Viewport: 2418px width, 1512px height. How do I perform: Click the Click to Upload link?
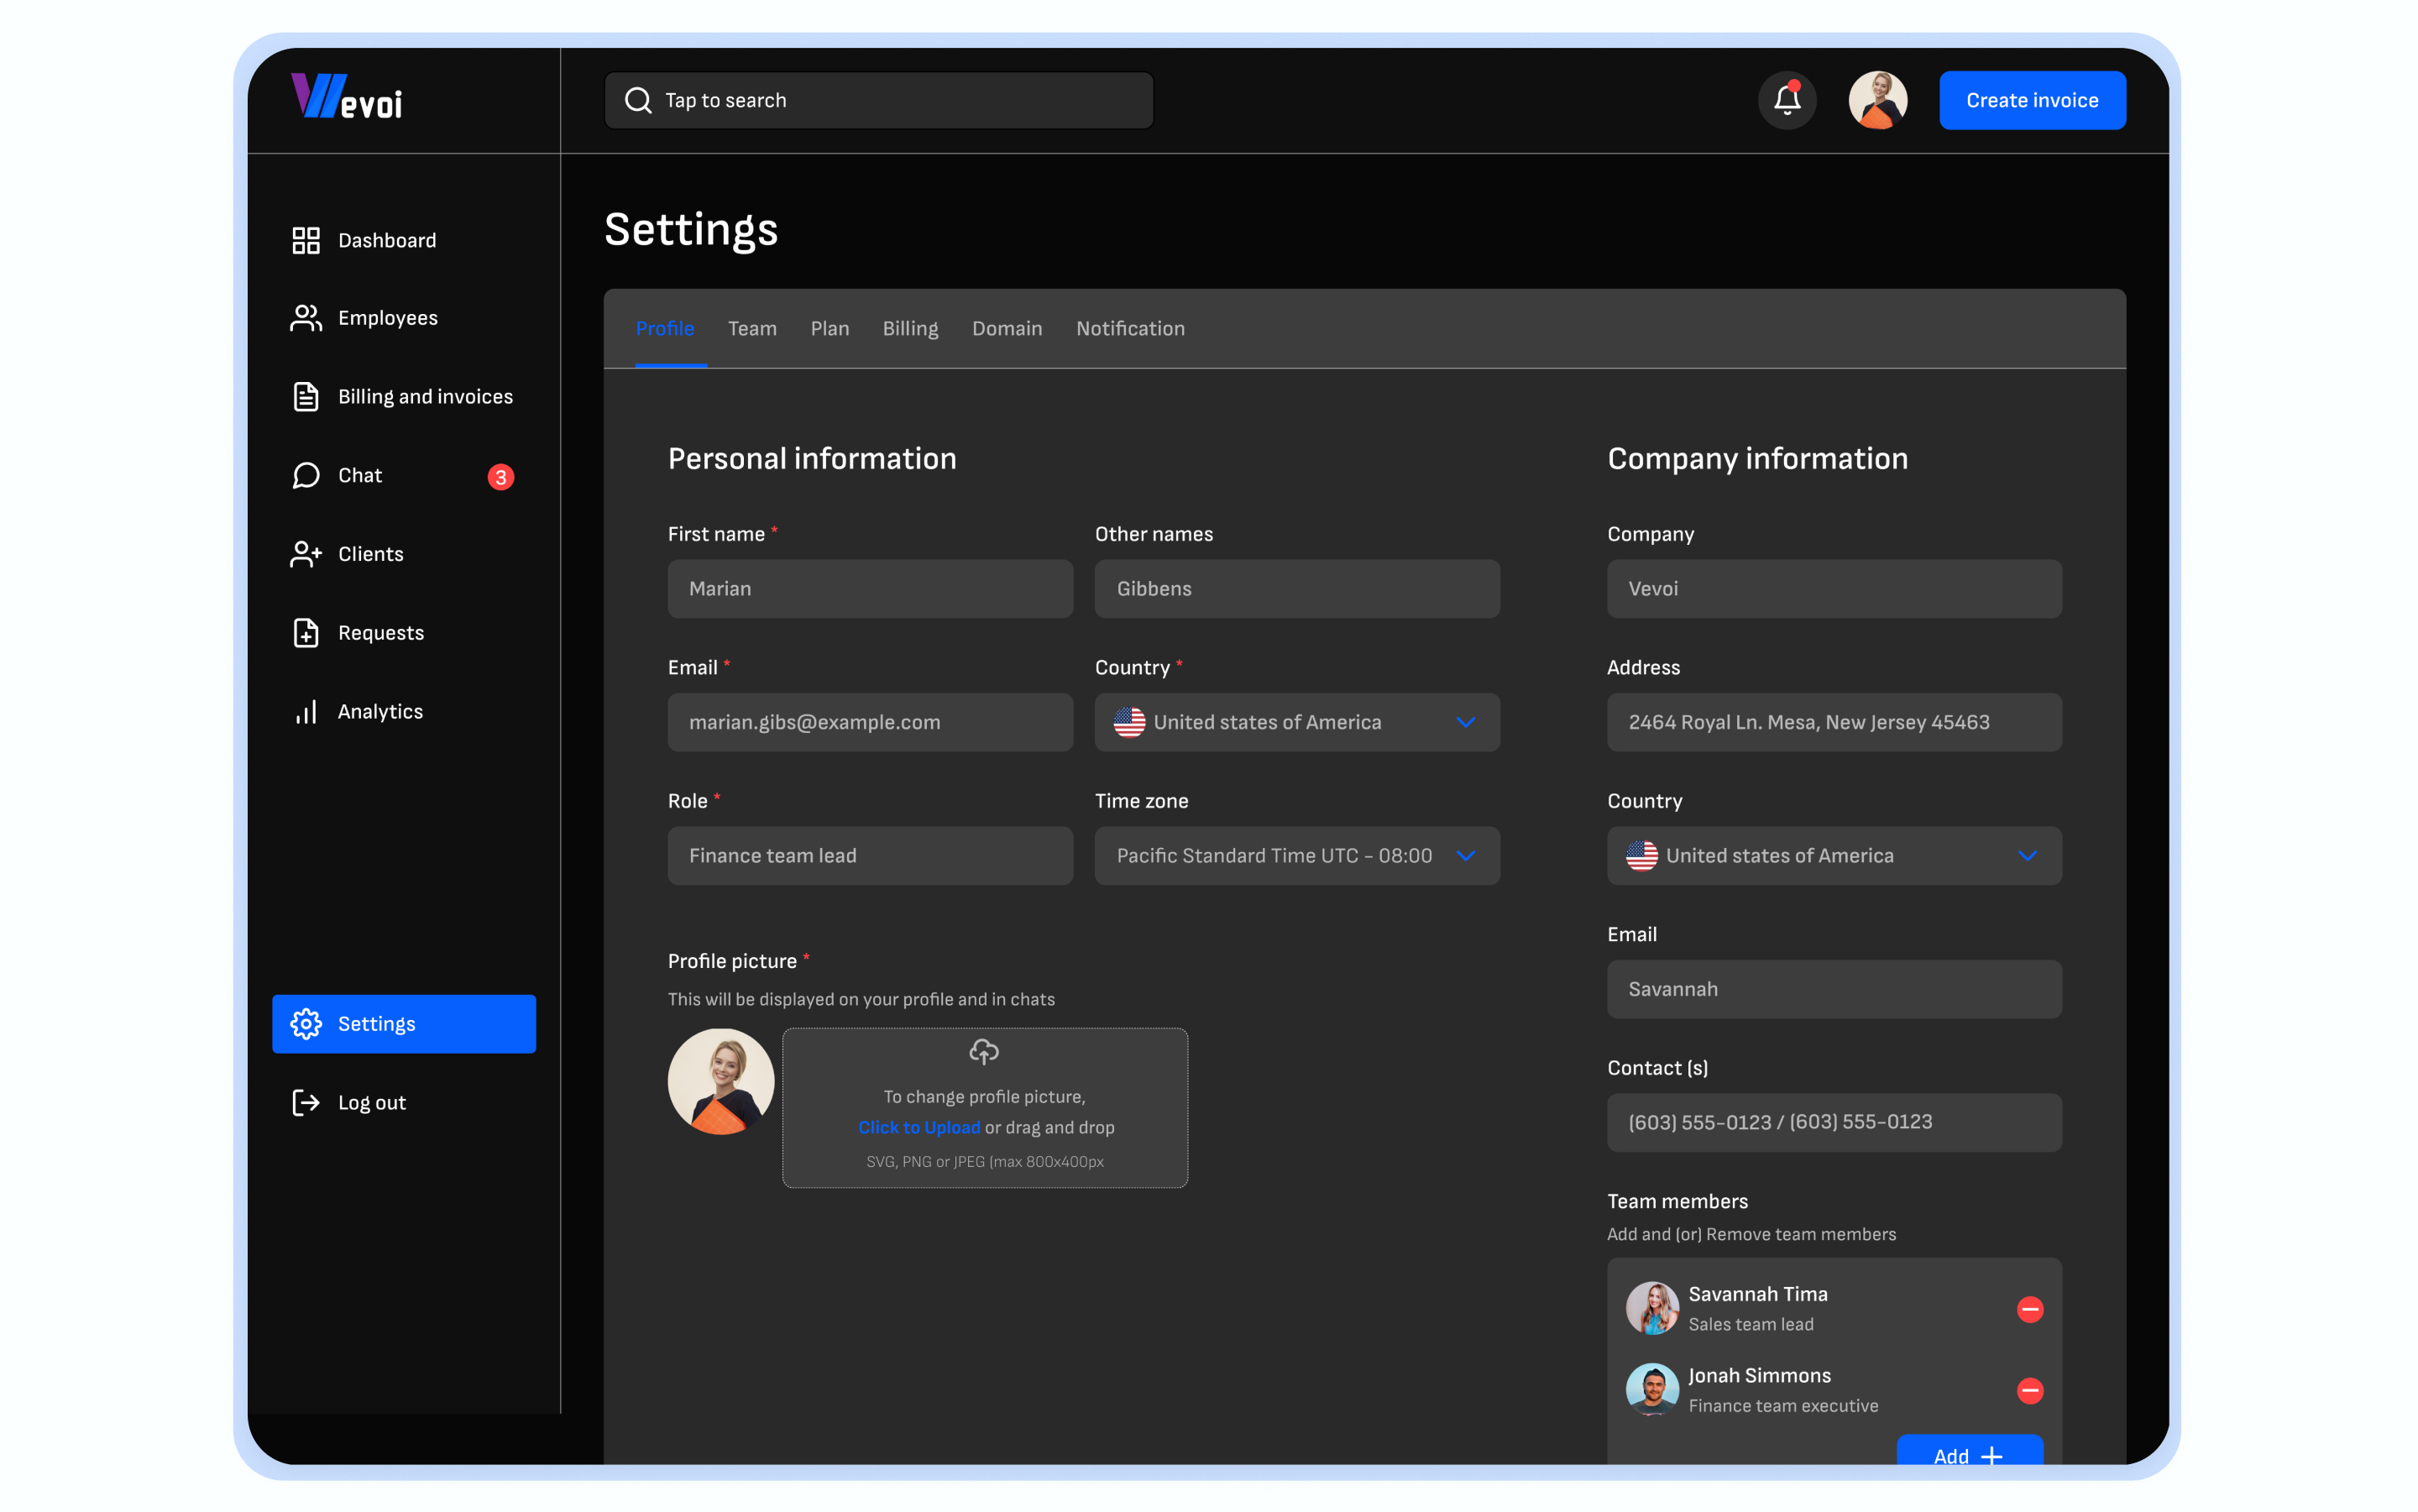pos(919,1127)
